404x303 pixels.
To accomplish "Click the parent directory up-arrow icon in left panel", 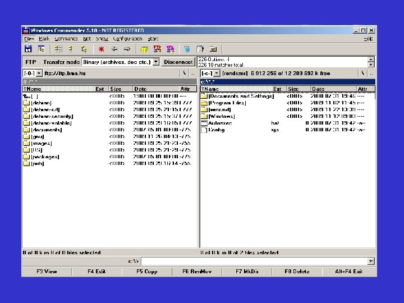I will 26,96.
